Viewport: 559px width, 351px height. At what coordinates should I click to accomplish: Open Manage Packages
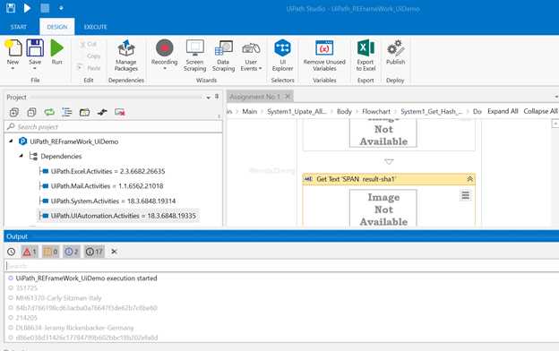coord(126,56)
